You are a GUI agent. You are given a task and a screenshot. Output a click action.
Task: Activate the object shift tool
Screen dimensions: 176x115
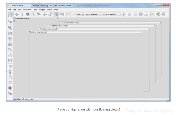(45, 14)
